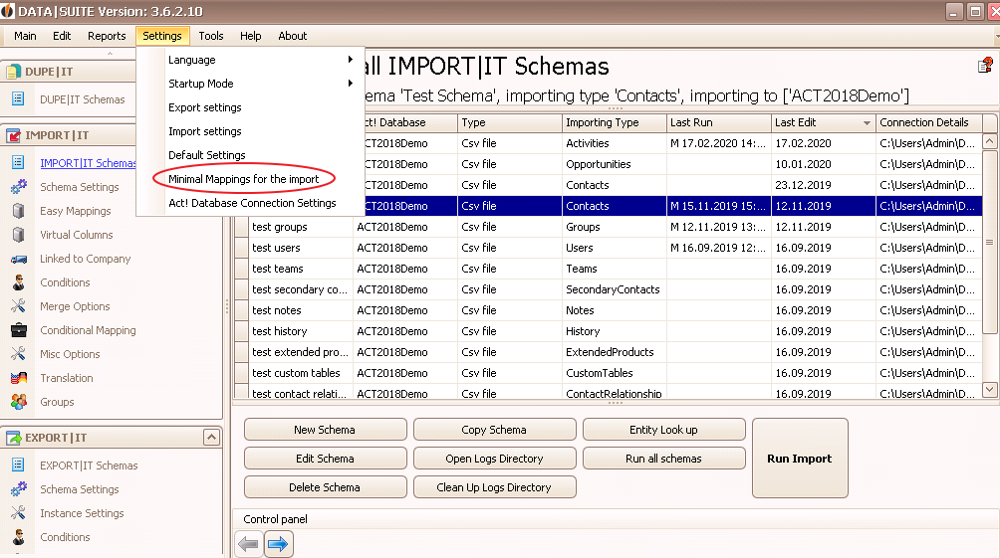Click the row selector of test groups
The image size is (1000, 558).
point(241,227)
